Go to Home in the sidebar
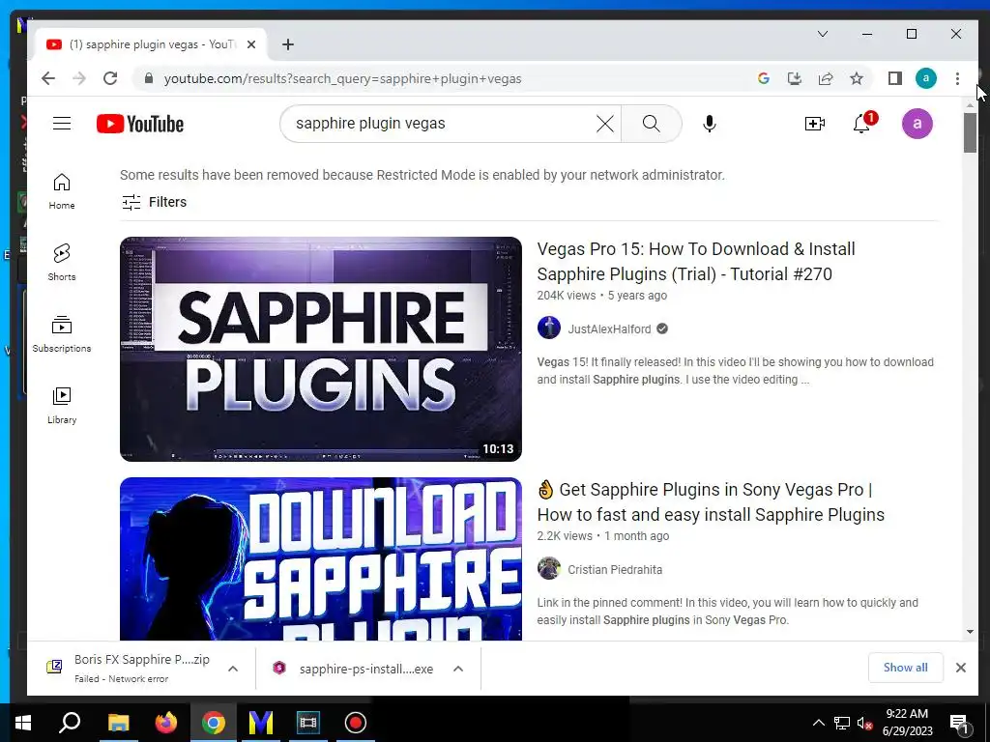This screenshot has height=742, width=990. (62, 191)
